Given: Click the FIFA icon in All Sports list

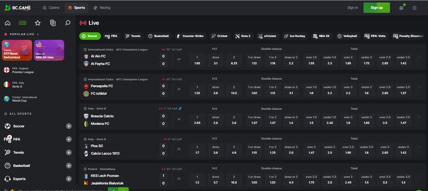Looking at the screenshot, I should tap(8, 139).
